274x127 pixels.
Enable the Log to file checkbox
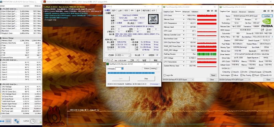tap(165, 75)
